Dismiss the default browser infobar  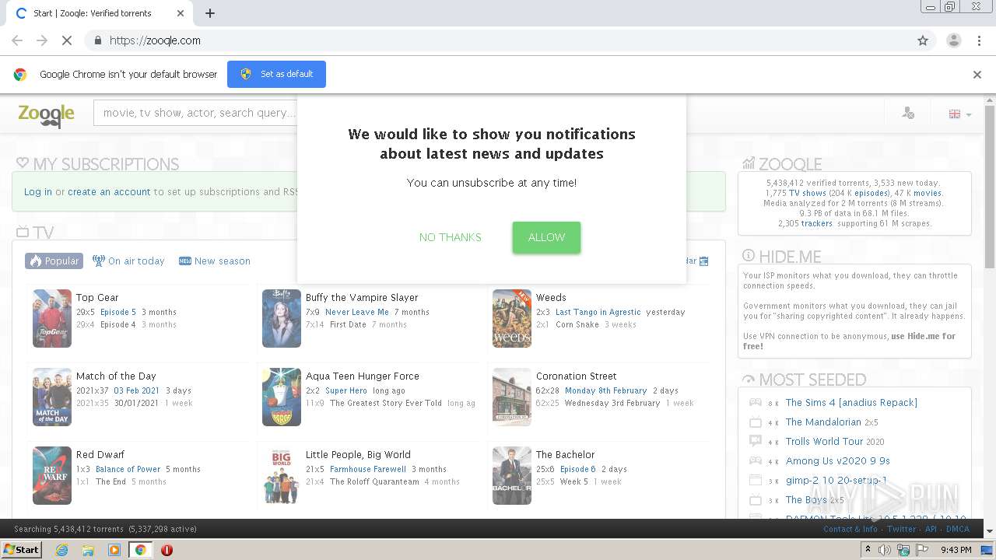(977, 75)
